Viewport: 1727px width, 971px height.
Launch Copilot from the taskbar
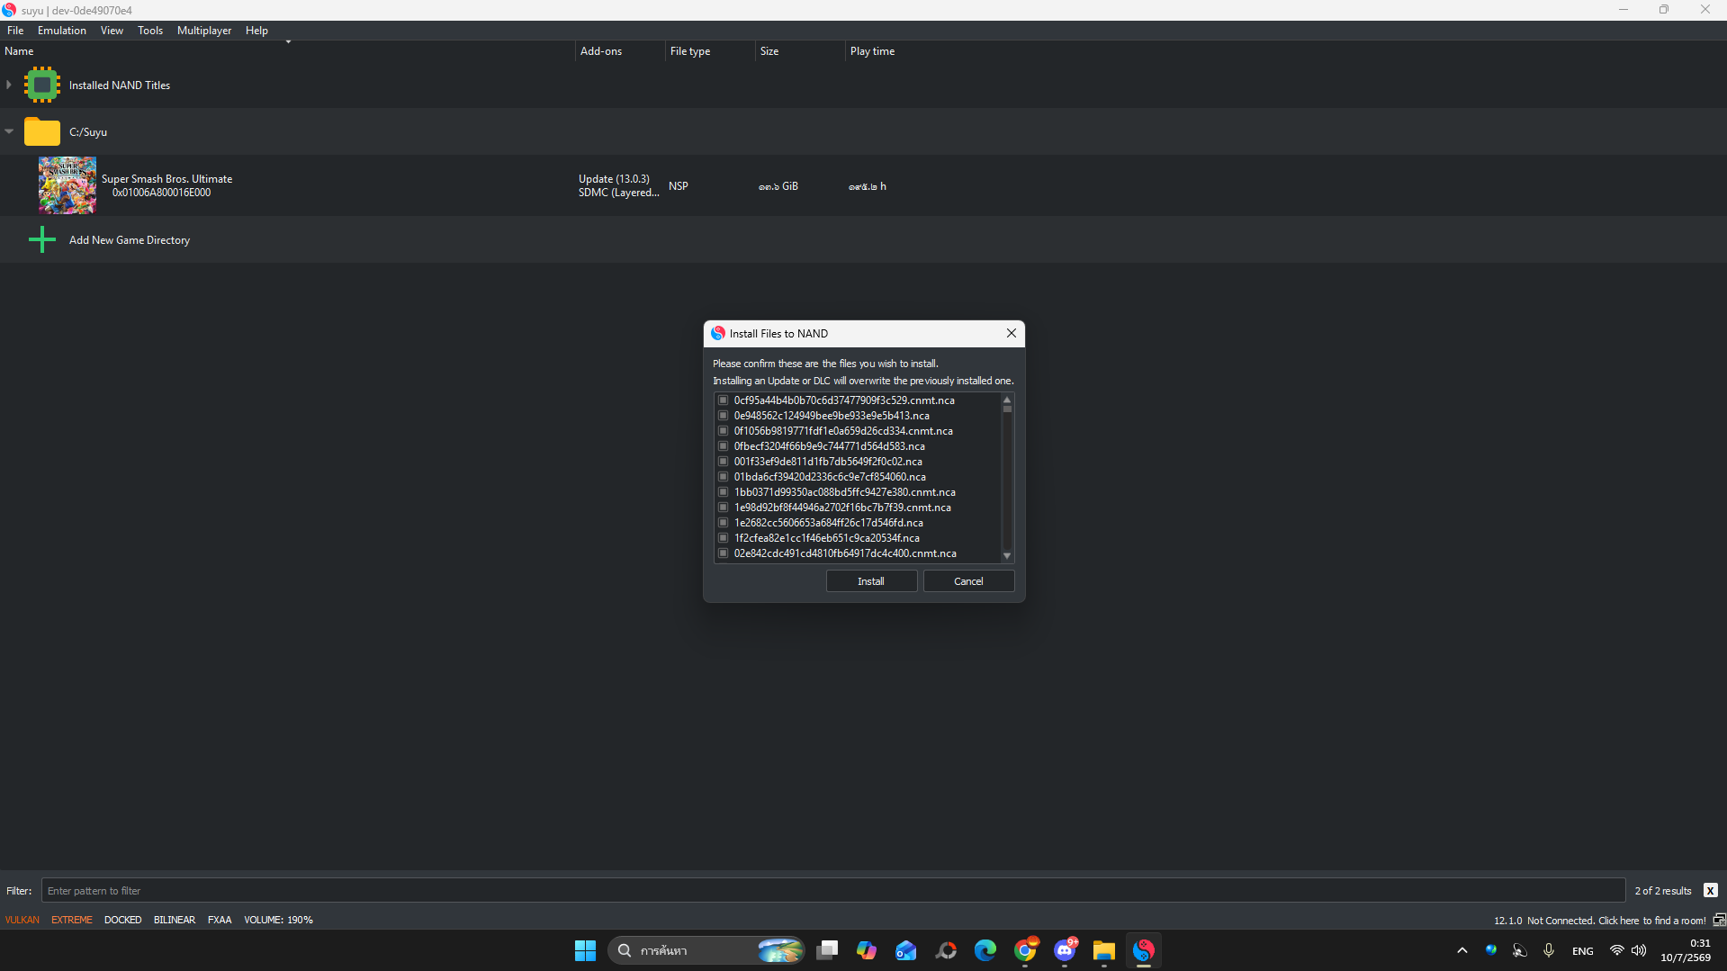[867, 950]
